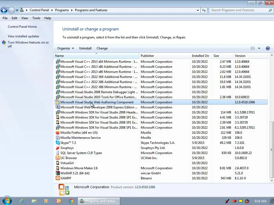Click the Forward navigation arrow button

coord(12,10)
